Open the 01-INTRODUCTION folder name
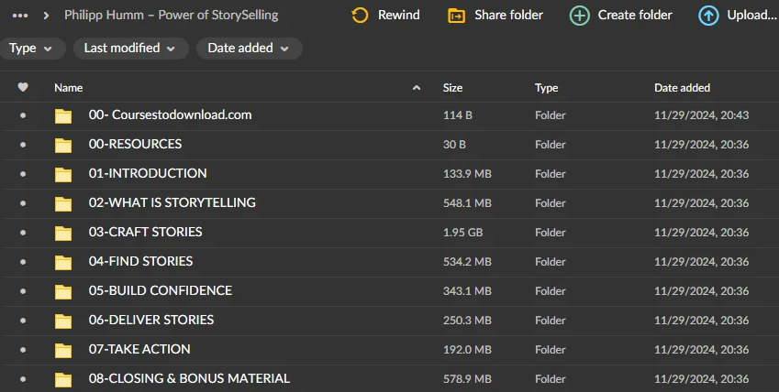The height and width of the screenshot is (392, 779). click(x=148, y=173)
